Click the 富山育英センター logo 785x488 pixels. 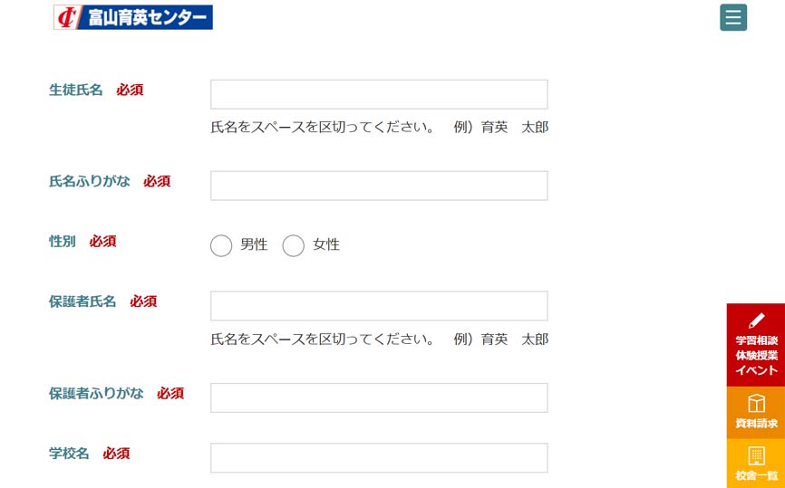[133, 17]
